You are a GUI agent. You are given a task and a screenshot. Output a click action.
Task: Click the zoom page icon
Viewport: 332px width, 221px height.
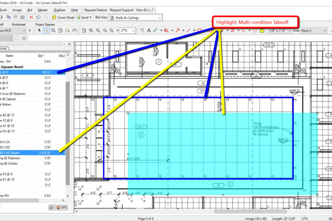point(60,31)
